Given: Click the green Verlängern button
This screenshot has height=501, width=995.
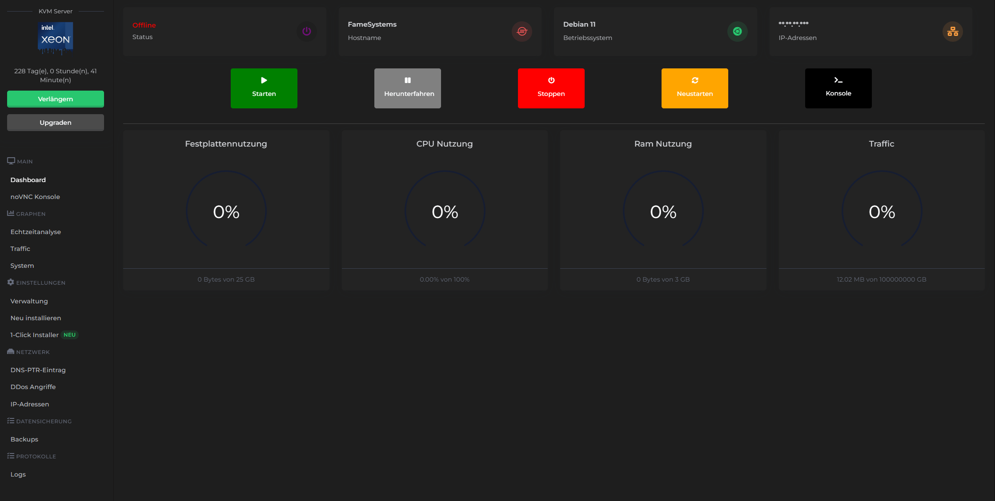Looking at the screenshot, I should pyautogui.click(x=56, y=99).
